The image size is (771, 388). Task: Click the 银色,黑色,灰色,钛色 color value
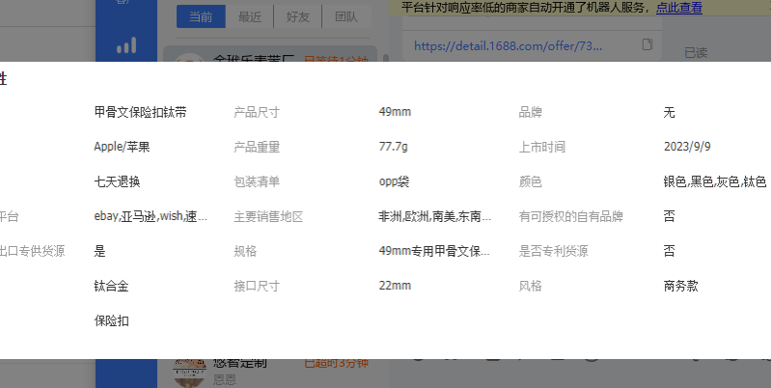tap(714, 181)
